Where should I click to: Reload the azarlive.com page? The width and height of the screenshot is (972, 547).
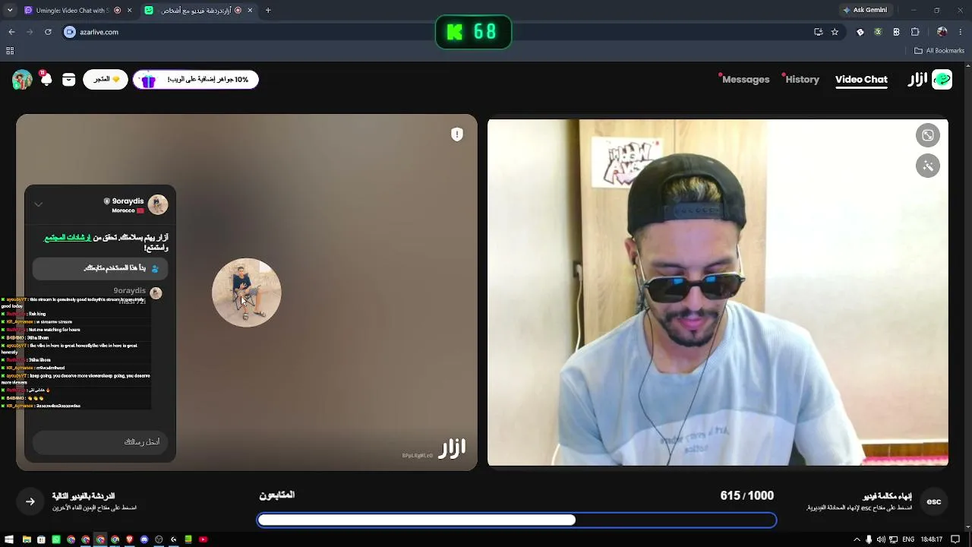(48, 32)
